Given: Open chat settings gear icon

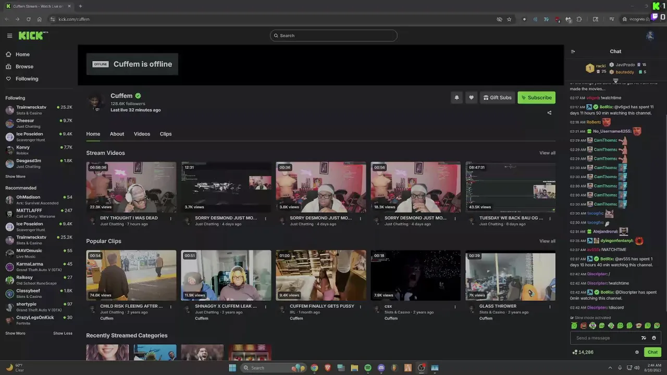Looking at the screenshot, I should tap(637, 352).
